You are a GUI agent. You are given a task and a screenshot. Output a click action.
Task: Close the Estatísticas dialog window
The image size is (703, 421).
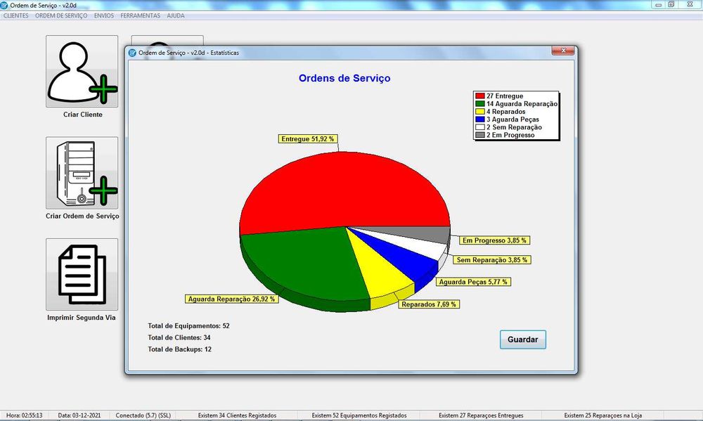click(x=563, y=51)
